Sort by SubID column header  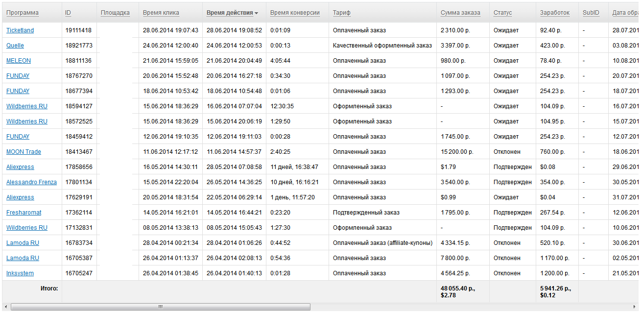tap(591, 13)
